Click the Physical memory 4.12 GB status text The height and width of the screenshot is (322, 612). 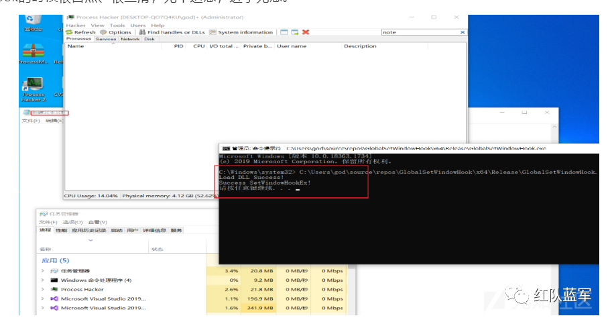pyautogui.click(x=170, y=196)
